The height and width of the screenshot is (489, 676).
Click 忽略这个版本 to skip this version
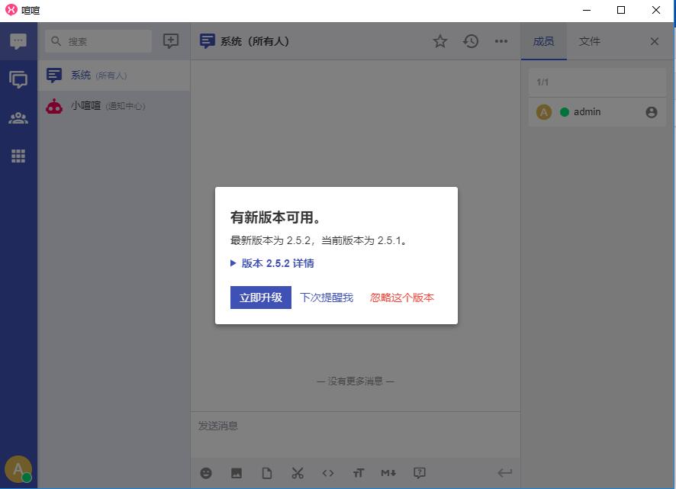(401, 298)
